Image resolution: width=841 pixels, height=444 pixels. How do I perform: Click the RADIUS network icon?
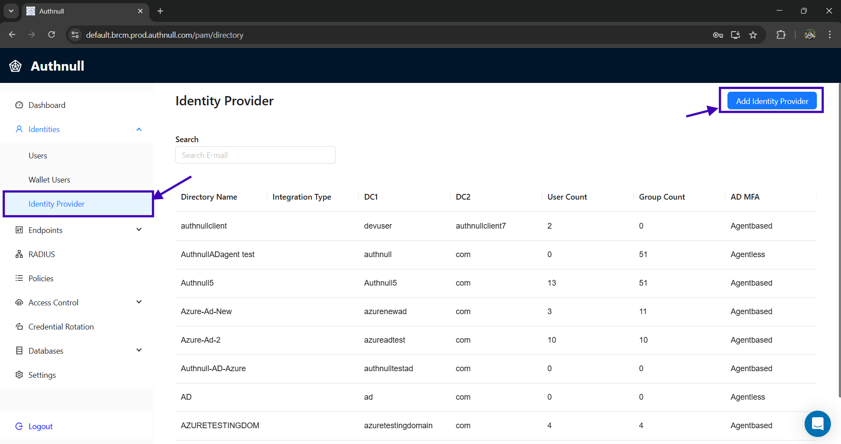[x=19, y=254]
